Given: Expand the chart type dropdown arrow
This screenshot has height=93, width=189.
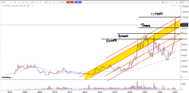Looking at the screenshot, I should click(x=43, y=2).
